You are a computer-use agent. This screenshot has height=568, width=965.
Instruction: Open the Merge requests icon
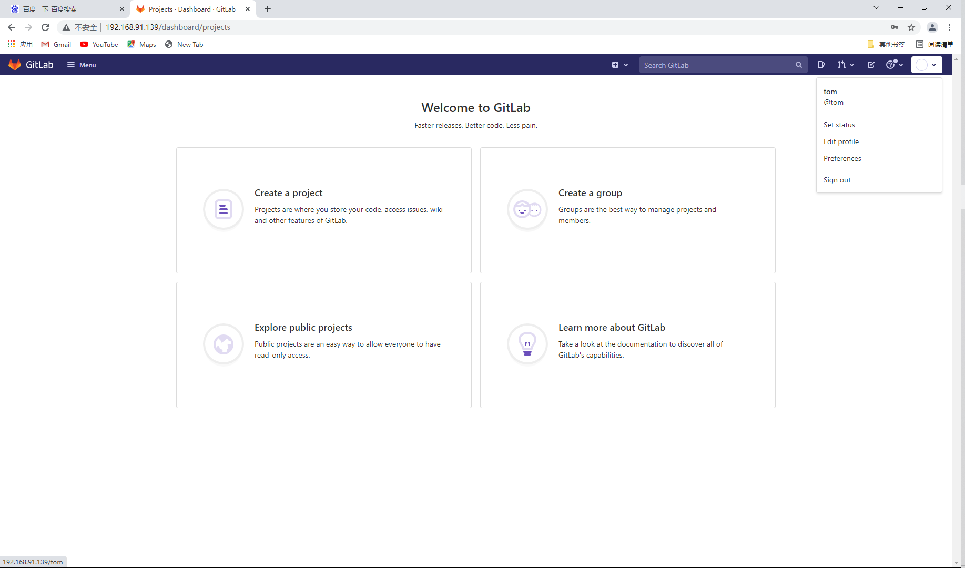tap(842, 65)
